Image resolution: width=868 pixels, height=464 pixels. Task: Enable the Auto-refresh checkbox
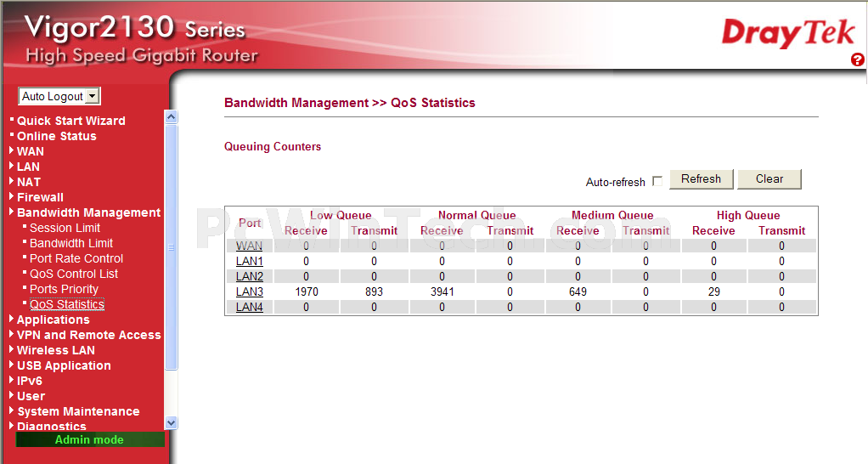coord(657,182)
